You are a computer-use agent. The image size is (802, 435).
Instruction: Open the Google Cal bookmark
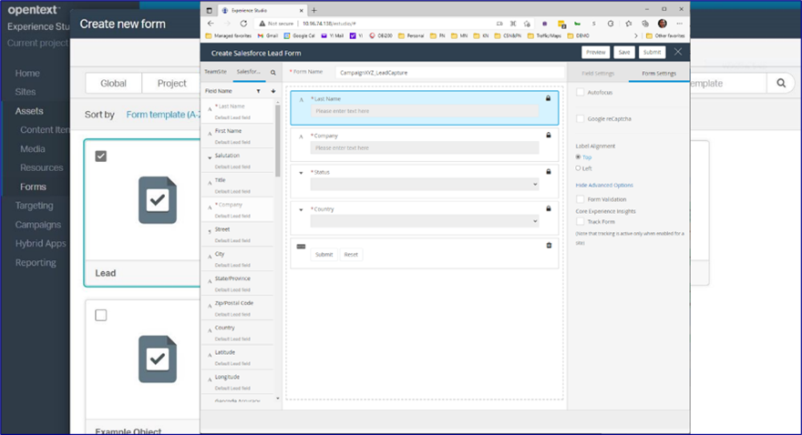tap(299, 35)
